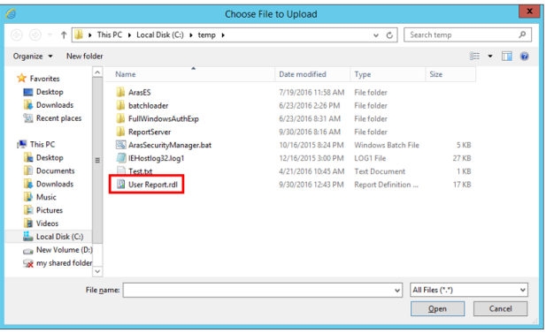This screenshot has width=546, height=333.
Task: Click the New Volume (D:) drive icon
Action: coord(28,251)
